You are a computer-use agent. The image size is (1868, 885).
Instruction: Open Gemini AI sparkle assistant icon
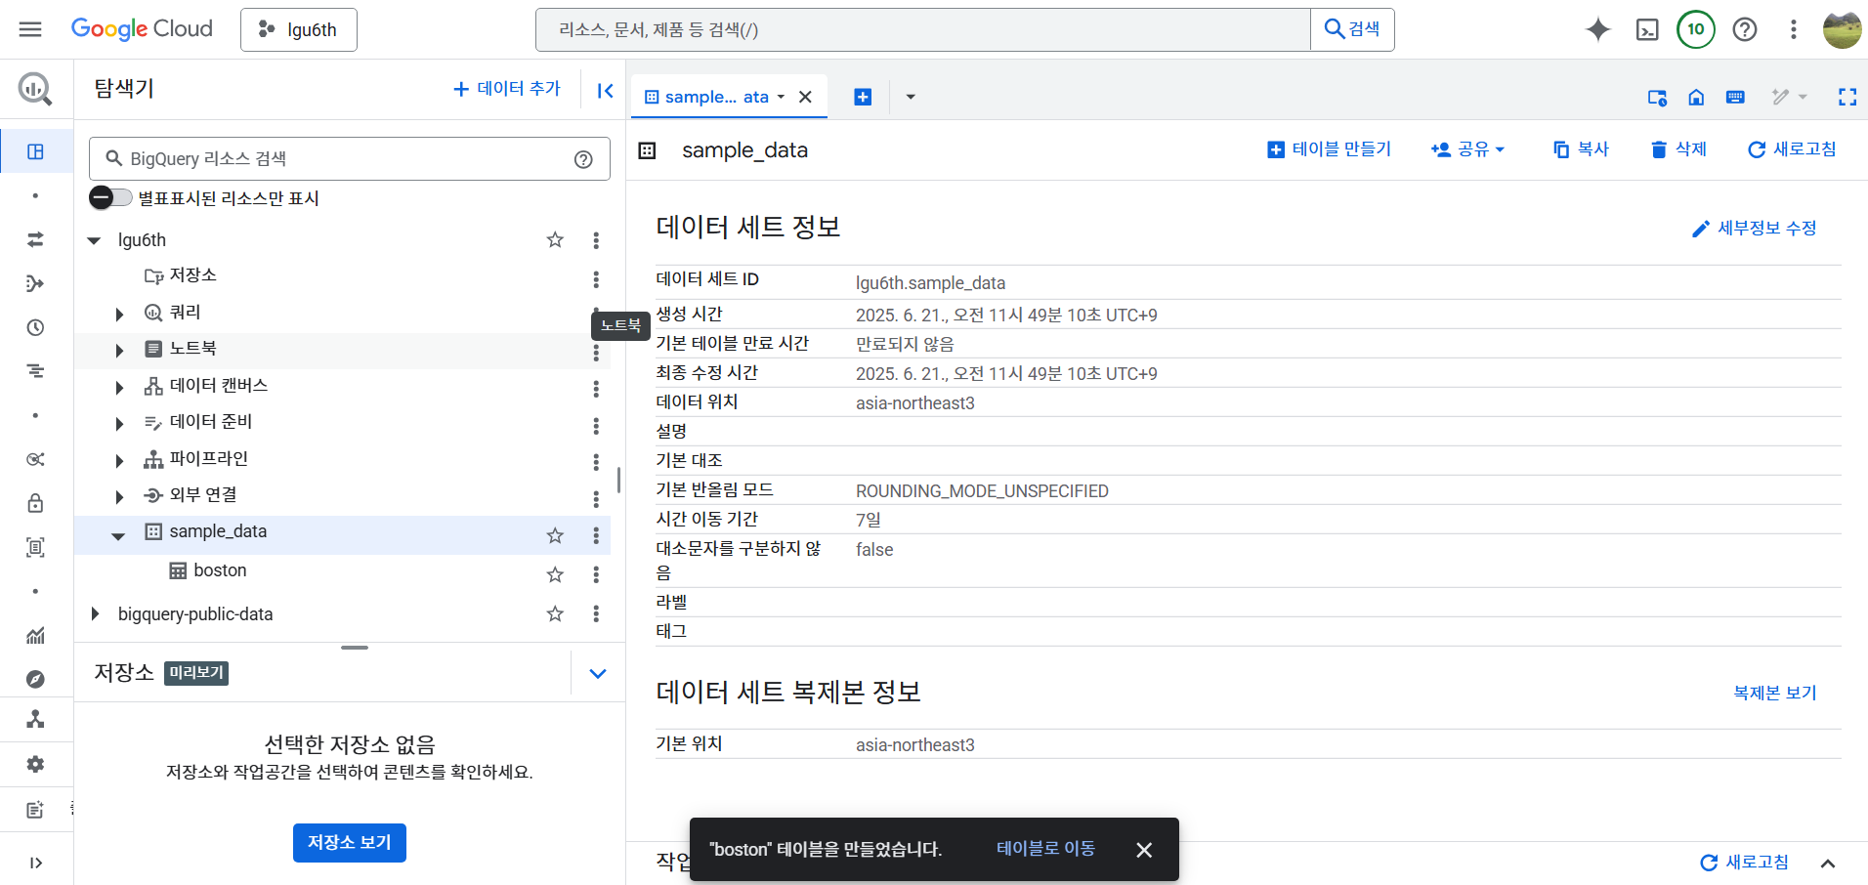1598,29
